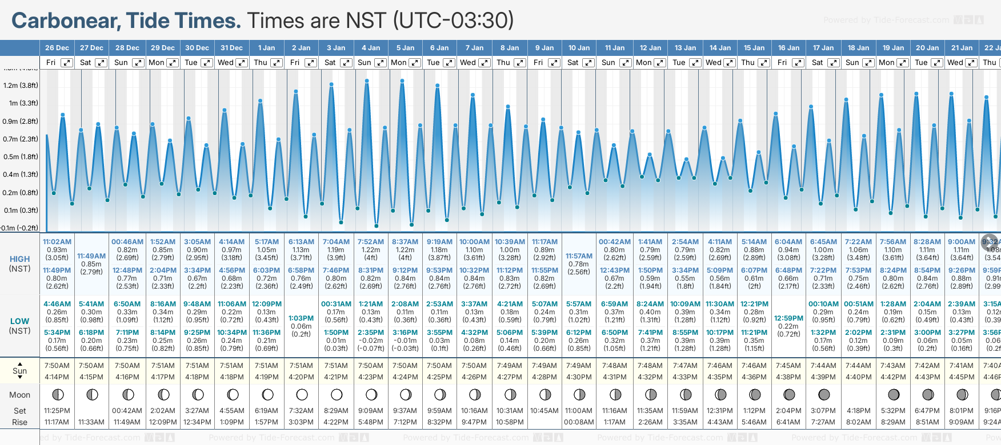Click the Sun row up/down arrows icon
Image resolution: width=1001 pixels, height=445 pixels.
pos(20,370)
